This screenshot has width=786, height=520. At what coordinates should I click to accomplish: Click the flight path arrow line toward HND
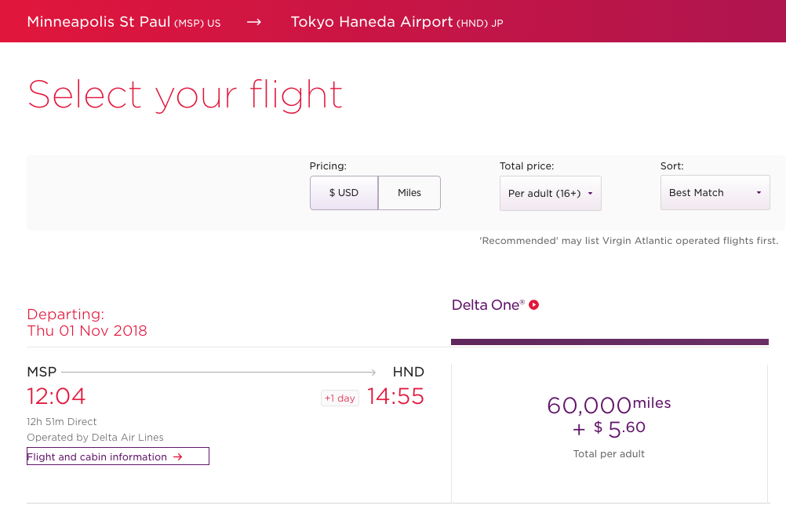pyautogui.click(x=219, y=373)
